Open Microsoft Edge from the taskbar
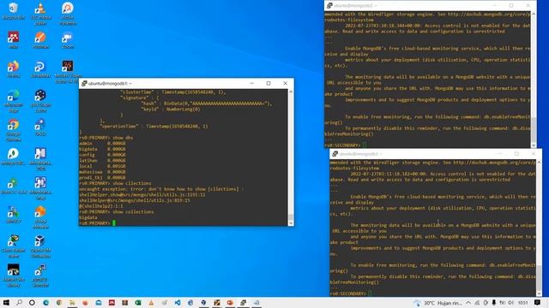Image resolution: width=549 pixels, height=308 pixels. (45, 302)
